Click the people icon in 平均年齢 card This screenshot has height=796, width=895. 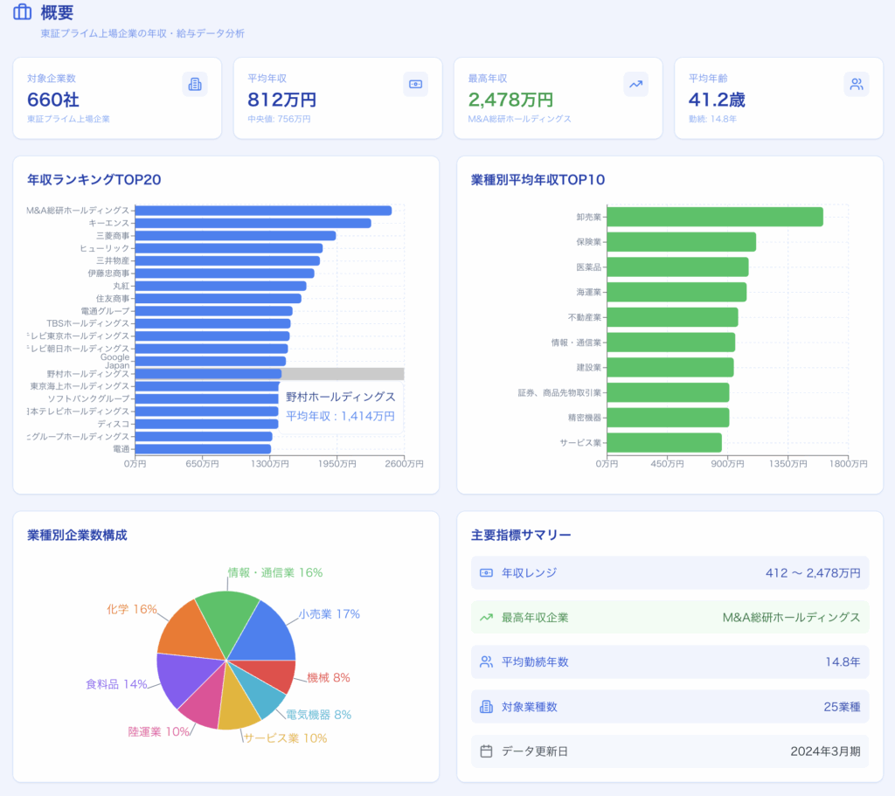tap(857, 85)
